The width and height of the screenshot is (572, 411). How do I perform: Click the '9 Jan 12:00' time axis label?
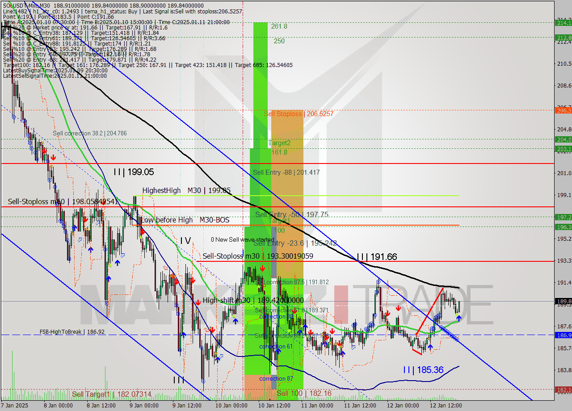point(187,406)
